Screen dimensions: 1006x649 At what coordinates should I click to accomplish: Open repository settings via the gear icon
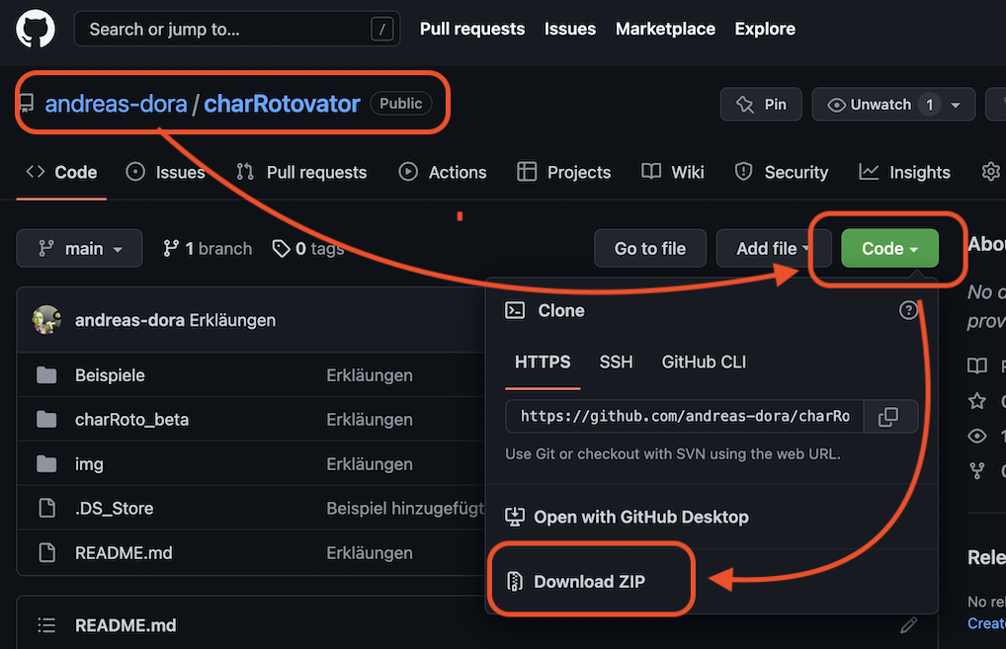tap(991, 171)
